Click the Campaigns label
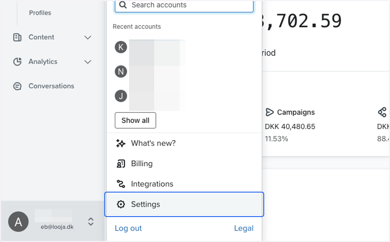 click(x=296, y=112)
